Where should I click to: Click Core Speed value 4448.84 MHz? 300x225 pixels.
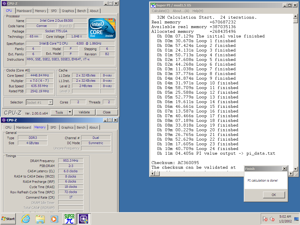tap(40, 75)
